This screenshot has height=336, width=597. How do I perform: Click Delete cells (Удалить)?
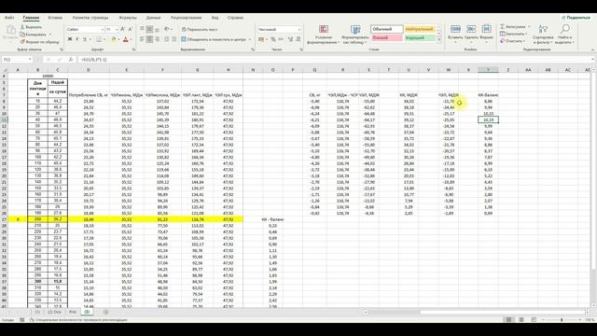click(471, 34)
